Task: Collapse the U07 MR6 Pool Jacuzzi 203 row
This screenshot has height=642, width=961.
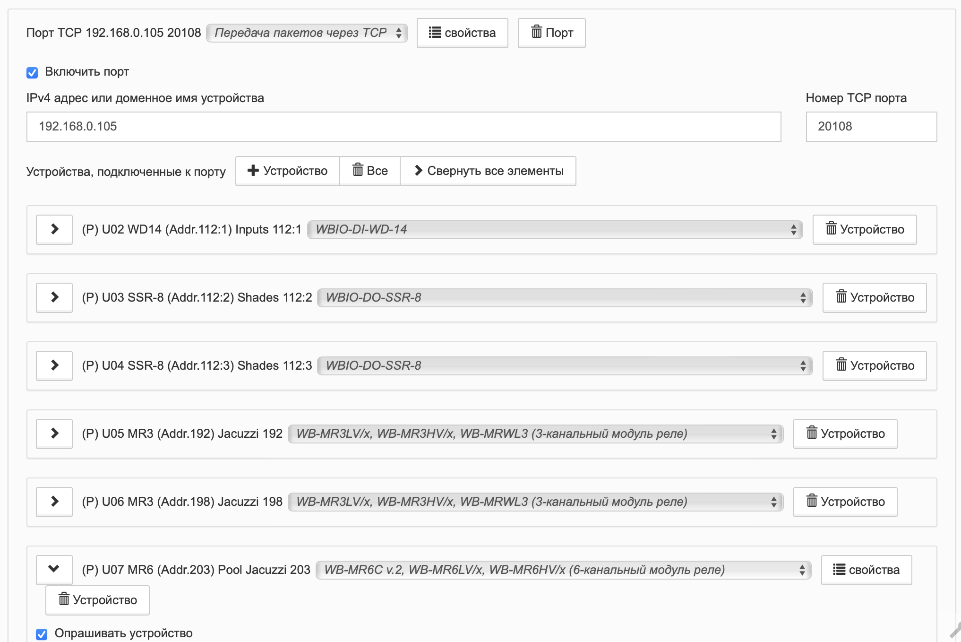Action: (54, 570)
